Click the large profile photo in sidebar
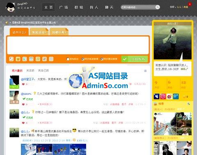This screenshot has height=155, width=197. click(172, 42)
